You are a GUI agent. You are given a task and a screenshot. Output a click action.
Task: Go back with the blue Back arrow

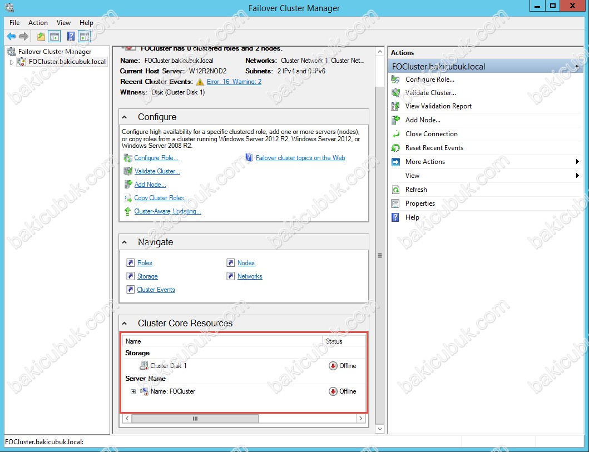(11, 36)
